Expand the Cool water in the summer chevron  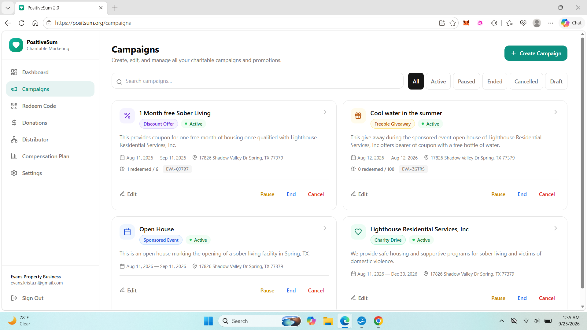[x=556, y=112]
